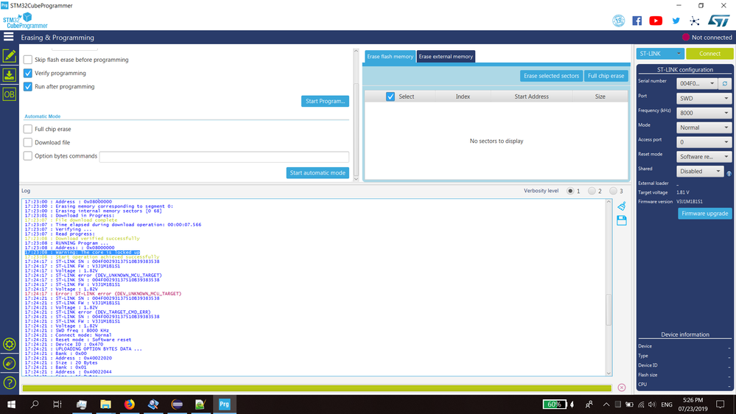
Task: Click the Start Address column header
Action: click(531, 97)
